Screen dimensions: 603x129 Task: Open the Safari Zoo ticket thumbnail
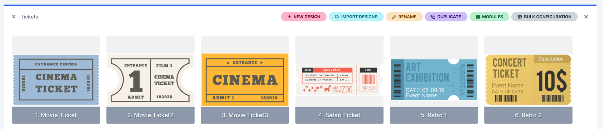pos(339,80)
